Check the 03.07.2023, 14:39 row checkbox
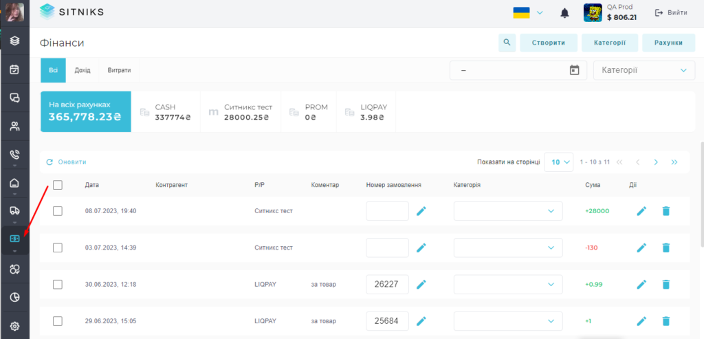This screenshot has height=339, width=704. pyautogui.click(x=58, y=248)
